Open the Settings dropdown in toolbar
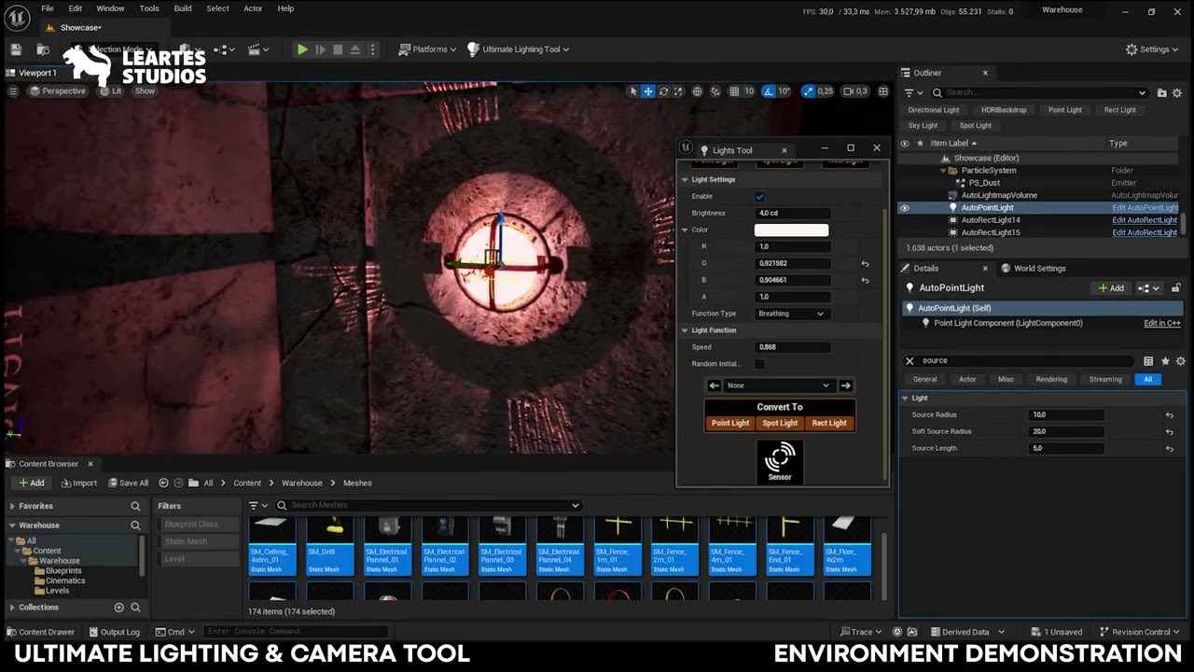 [x=1153, y=49]
